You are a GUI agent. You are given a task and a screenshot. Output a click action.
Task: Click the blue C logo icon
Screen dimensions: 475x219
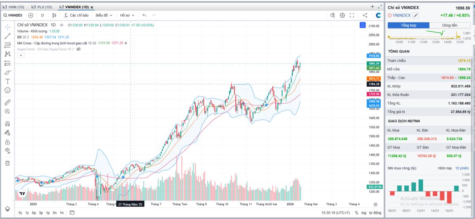[x=378, y=15]
